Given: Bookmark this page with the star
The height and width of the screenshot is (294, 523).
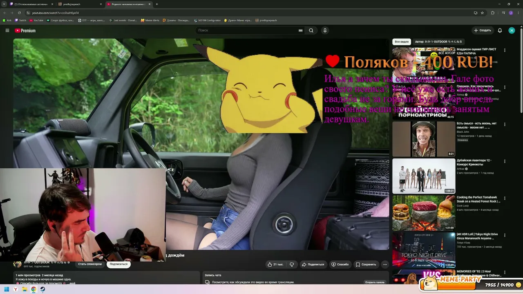Looking at the screenshot, I should [x=483, y=13].
